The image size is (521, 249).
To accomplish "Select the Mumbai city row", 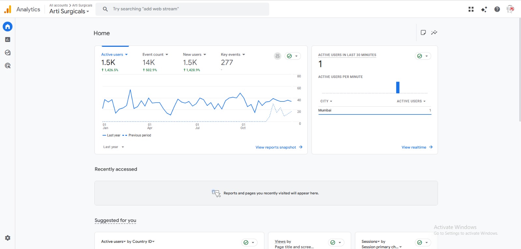I will tap(375, 111).
